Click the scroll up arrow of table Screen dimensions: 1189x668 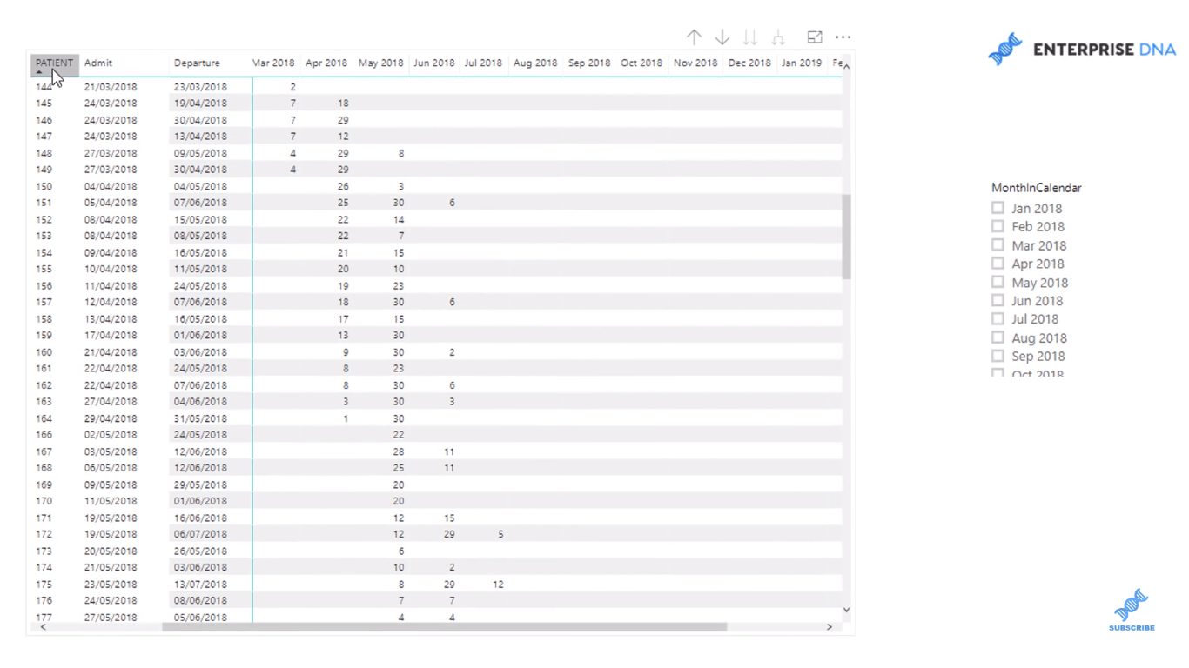click(846, 66)
